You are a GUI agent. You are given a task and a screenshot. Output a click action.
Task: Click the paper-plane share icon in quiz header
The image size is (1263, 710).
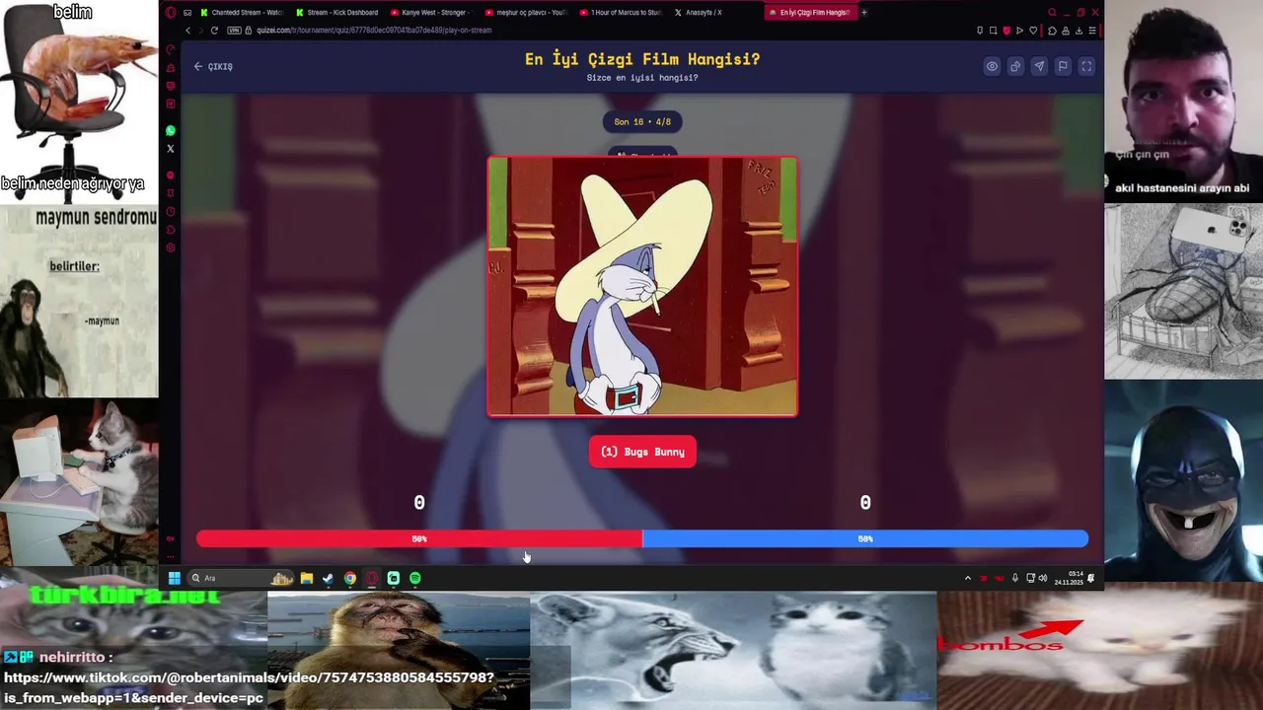click(x=1039, y=66)
